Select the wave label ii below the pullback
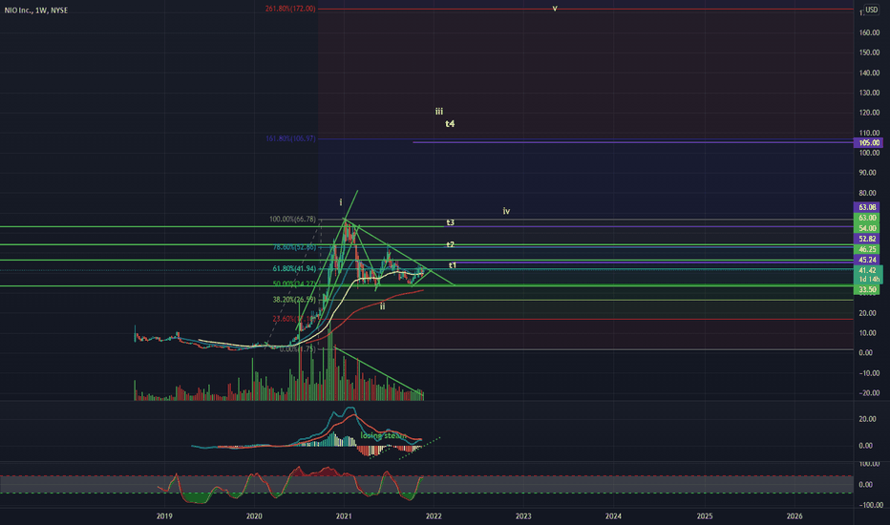Screen dimensions: 890x525 point(382,306)
